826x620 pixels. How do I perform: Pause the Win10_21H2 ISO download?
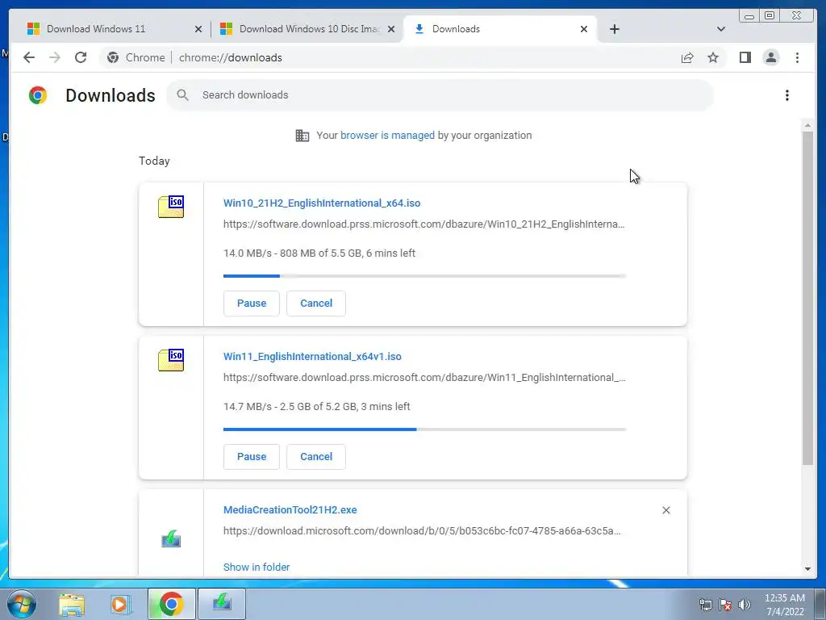coord(252,304)
